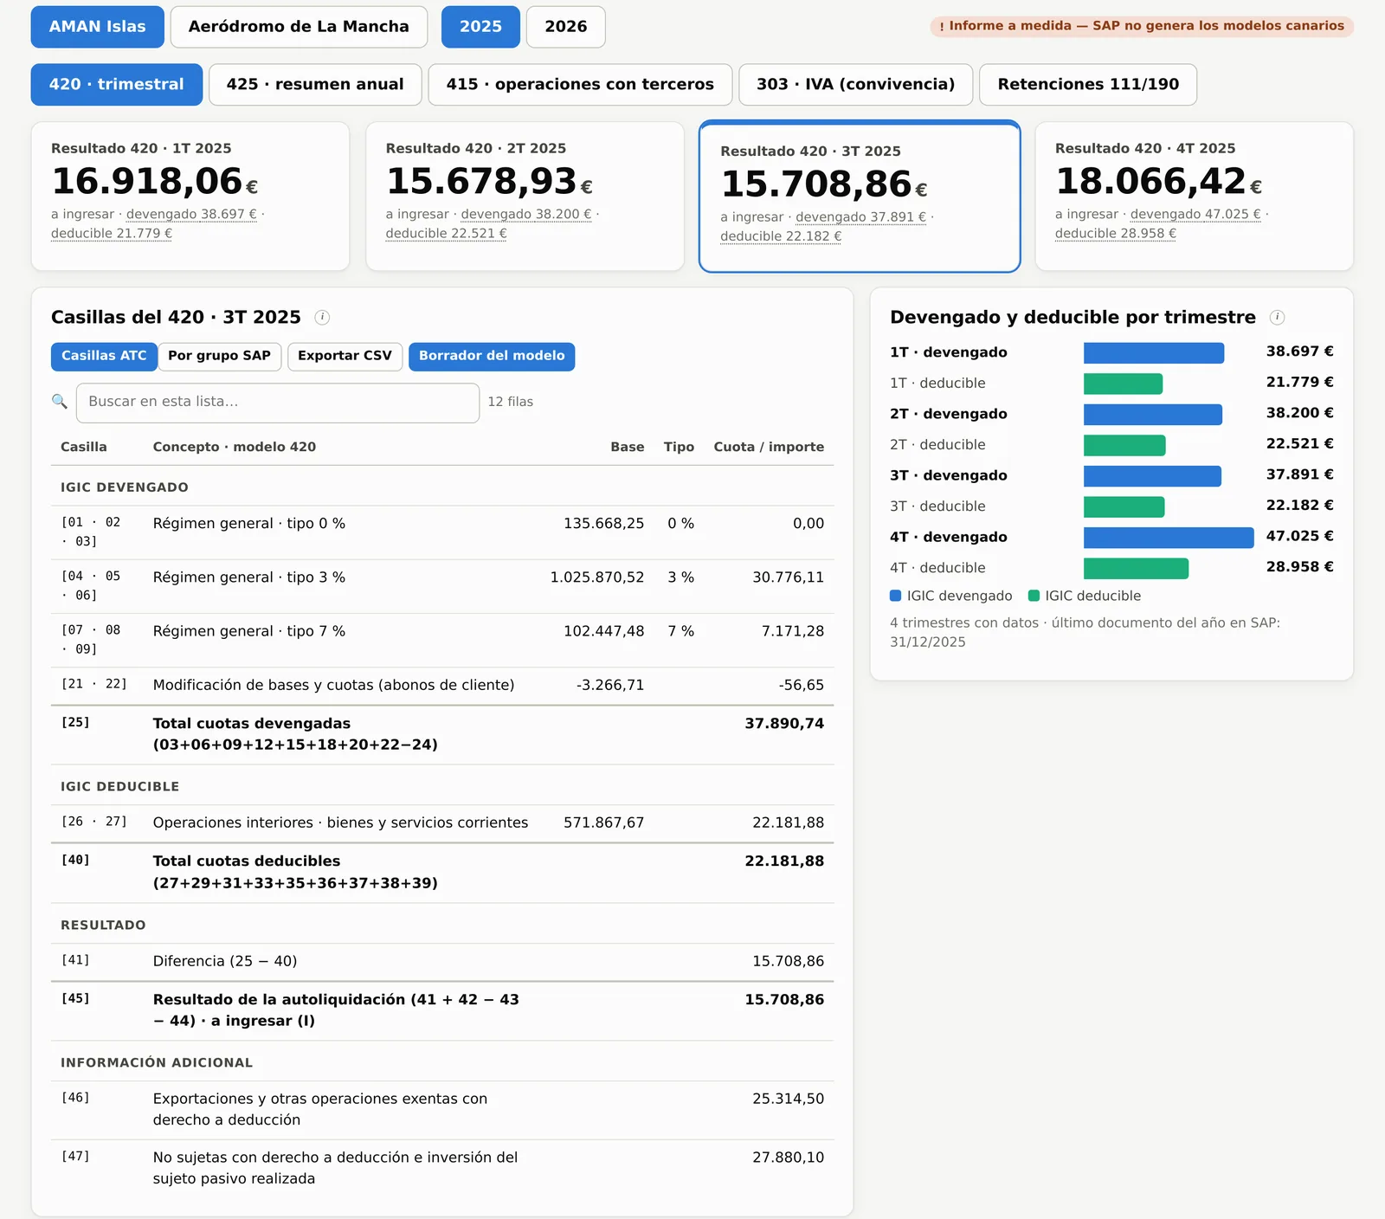Click the Total cuotas devengadas row
Screen dimensions: 1385x1219
pyautogui.click(x=442, y=734)
